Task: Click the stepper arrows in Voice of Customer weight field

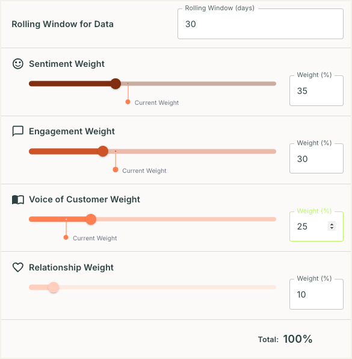Action: [x=332, y=226]
